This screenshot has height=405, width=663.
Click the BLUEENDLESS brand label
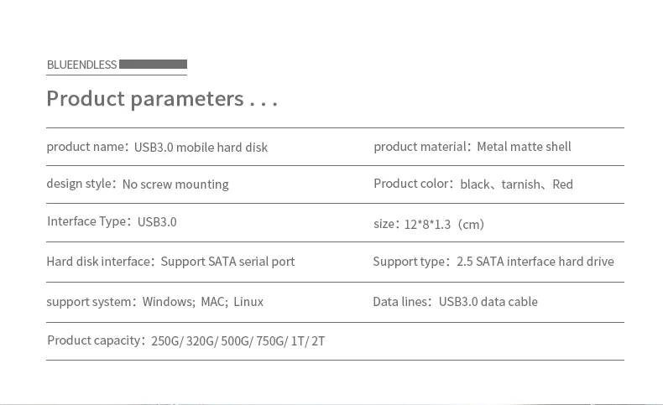click(81, 65)
